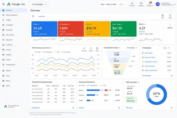The image size is (177, 118).
Task: Open the Conv. value metric dropdown
Action: click(118, 24)
